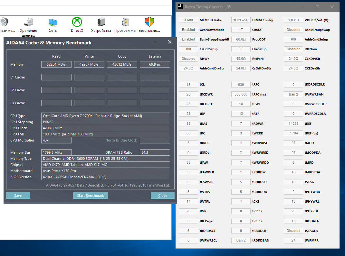Click tRC value 83
The height and width of the screenshot is (256, 345).
[x=188, y=133]
